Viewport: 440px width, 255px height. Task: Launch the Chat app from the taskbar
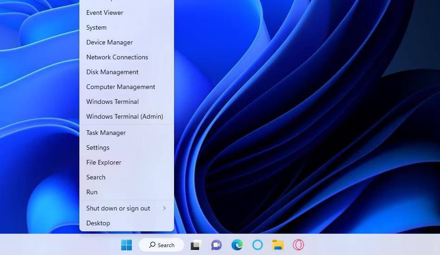[216, 245]
